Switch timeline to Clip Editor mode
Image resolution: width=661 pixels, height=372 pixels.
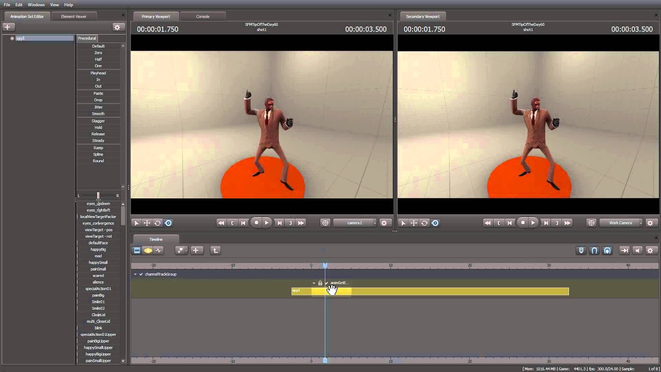(137, 250)
